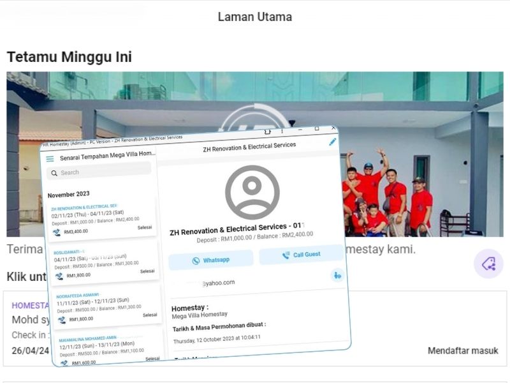Click the search magnifier icon
The width and height of the screenshot is (510, 383).
tap(54, 173)
